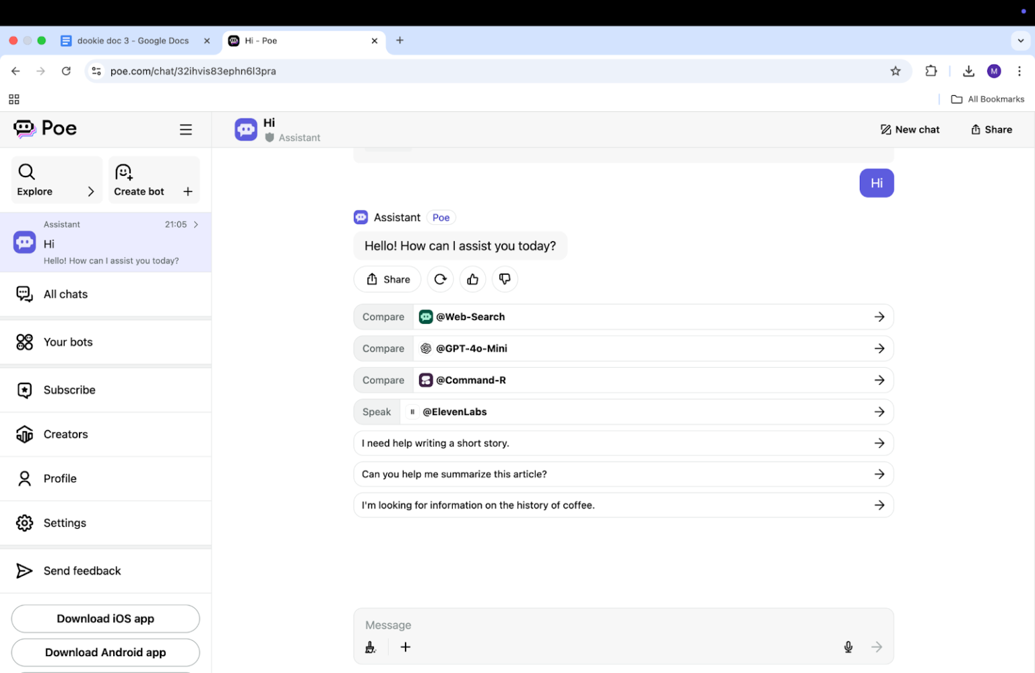Expand the Explore section chevron

click(91, 191)
